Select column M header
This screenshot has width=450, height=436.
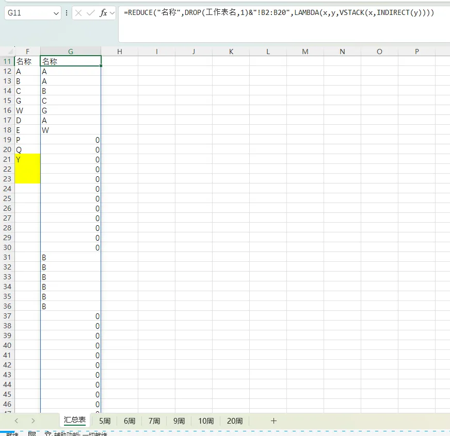coord(305,52)
